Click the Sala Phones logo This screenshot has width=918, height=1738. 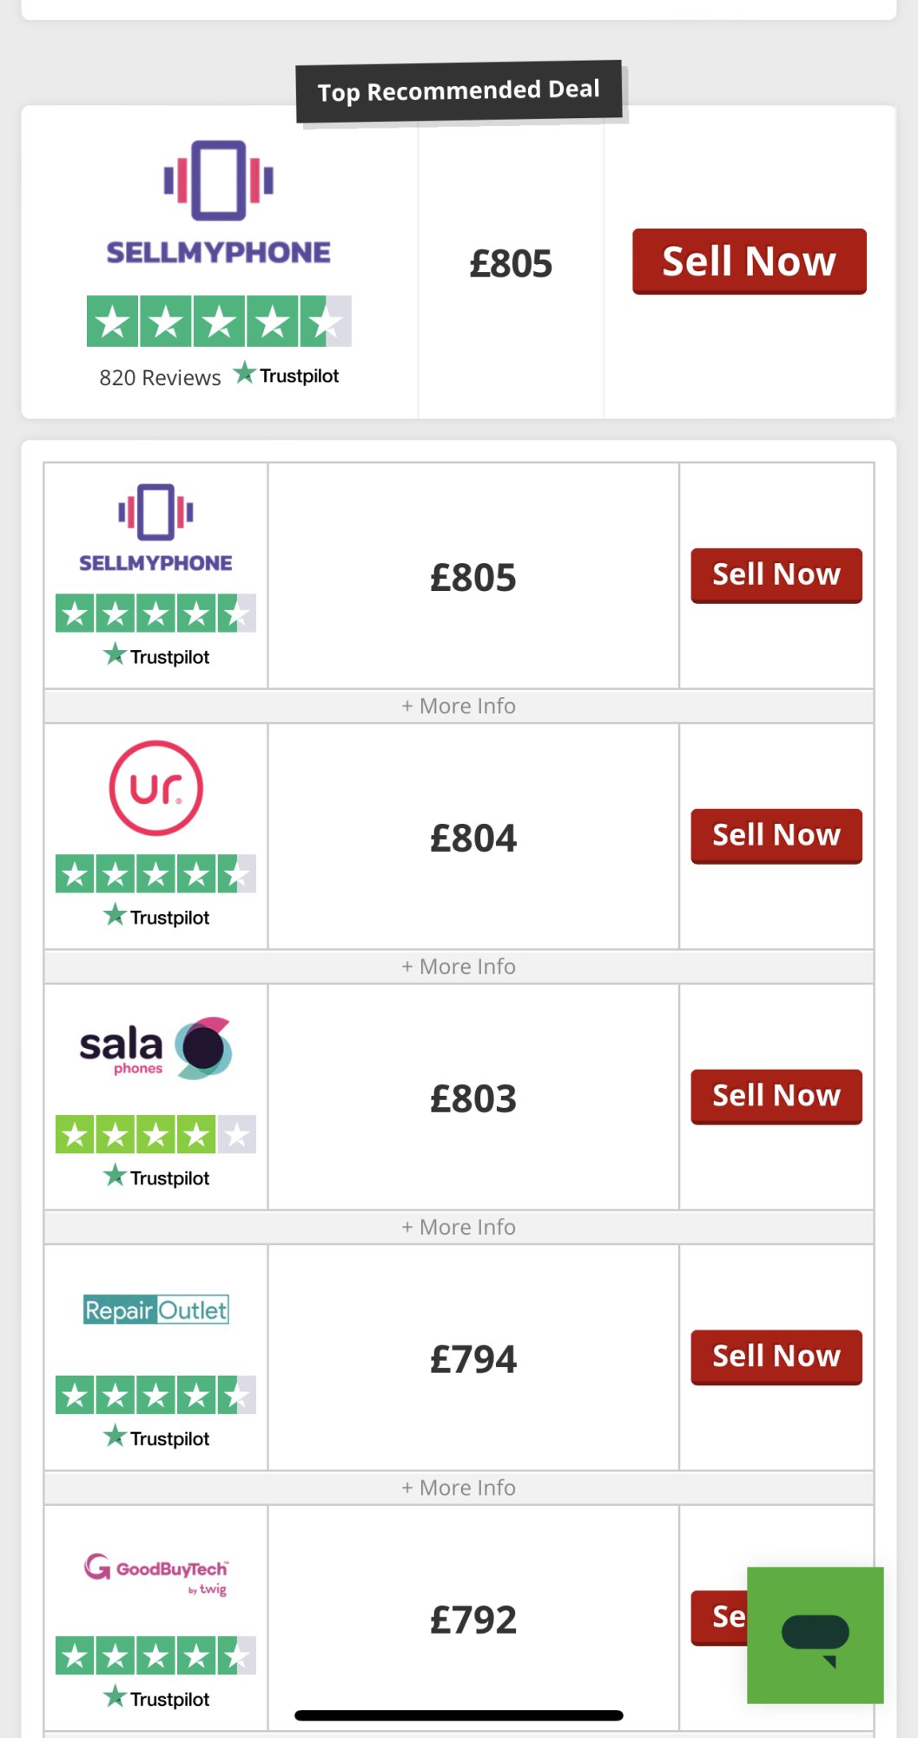(156, 1049)
